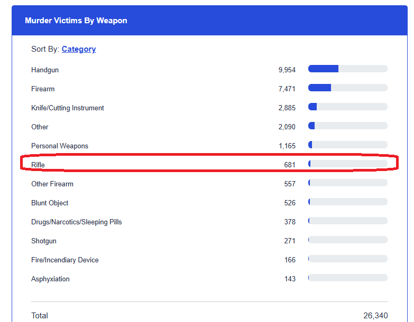Select the total value 26,340

[375, 316]
